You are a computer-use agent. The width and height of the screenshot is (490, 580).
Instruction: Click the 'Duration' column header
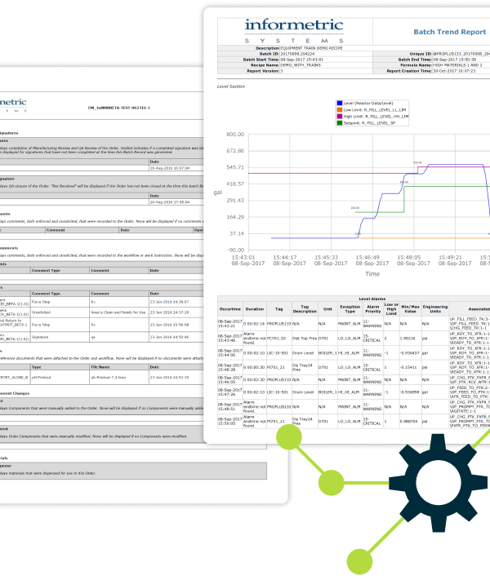(255, 309)
